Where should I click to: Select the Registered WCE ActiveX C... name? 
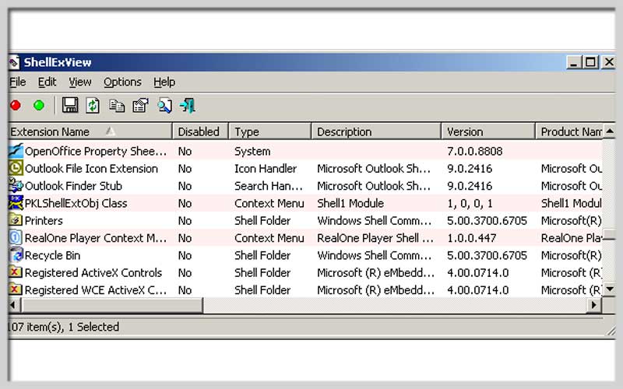click(96, 290)
